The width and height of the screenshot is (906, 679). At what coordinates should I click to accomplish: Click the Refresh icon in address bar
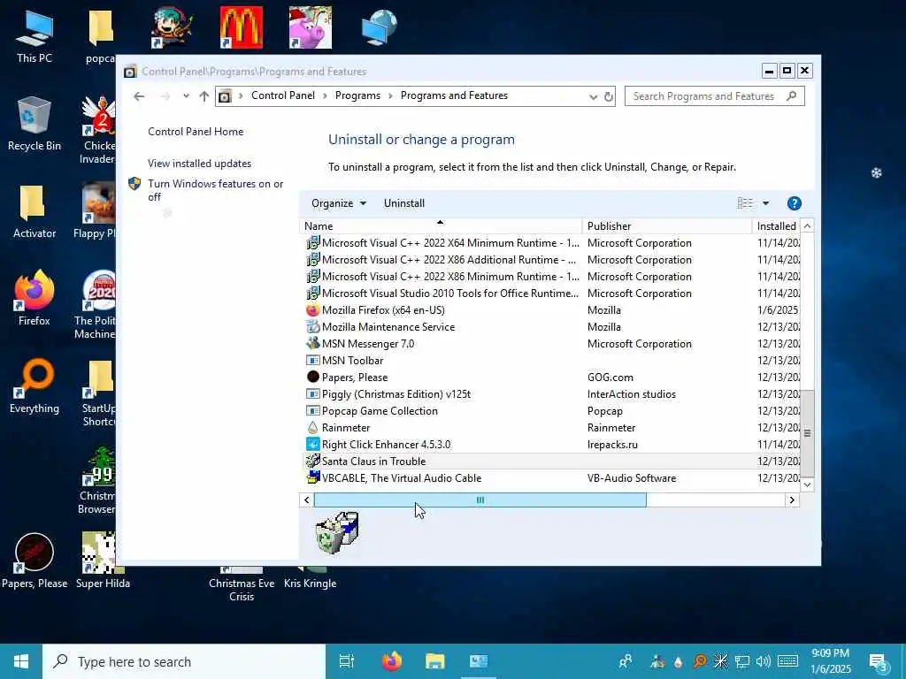pos(609,96)
